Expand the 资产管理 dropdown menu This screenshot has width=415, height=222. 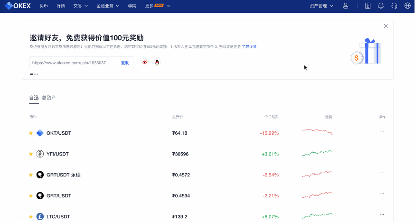coord(321,6)
